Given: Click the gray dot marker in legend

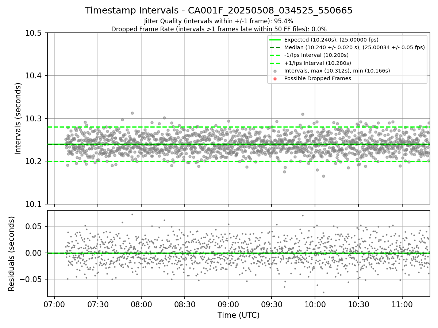Looking at the screenshot, I should [275, 71].
